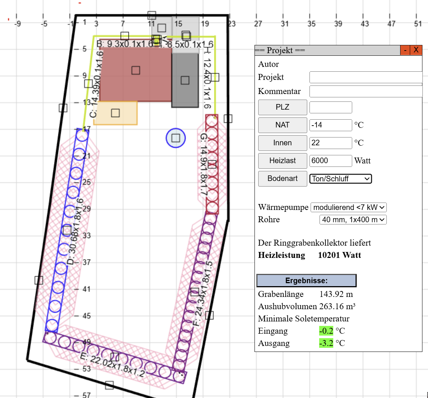
Task: Open the Rohre pipe selection dropdown
Action: click(353, 220)
